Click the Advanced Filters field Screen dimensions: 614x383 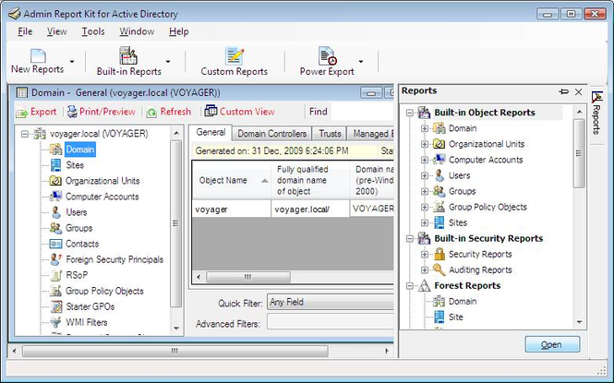pyautogui.click(x=331, y=322)
